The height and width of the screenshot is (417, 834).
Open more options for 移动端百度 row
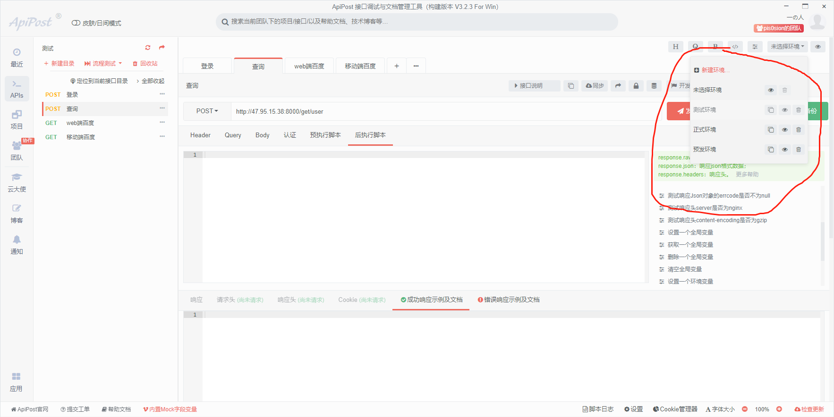(x=162, y=137)
